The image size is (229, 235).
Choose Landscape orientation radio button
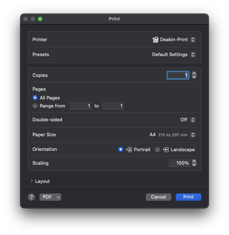click(157, 149)
